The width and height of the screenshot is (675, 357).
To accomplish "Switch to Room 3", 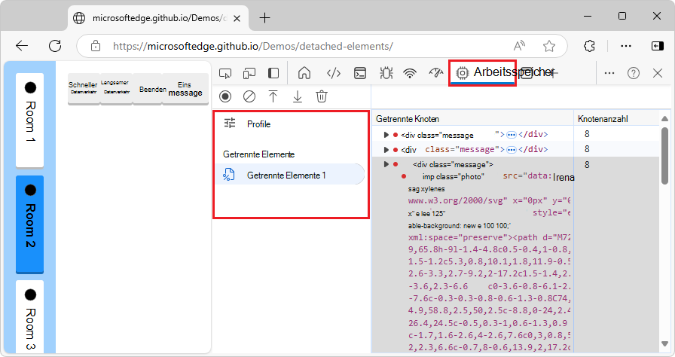I will point(29,317).
